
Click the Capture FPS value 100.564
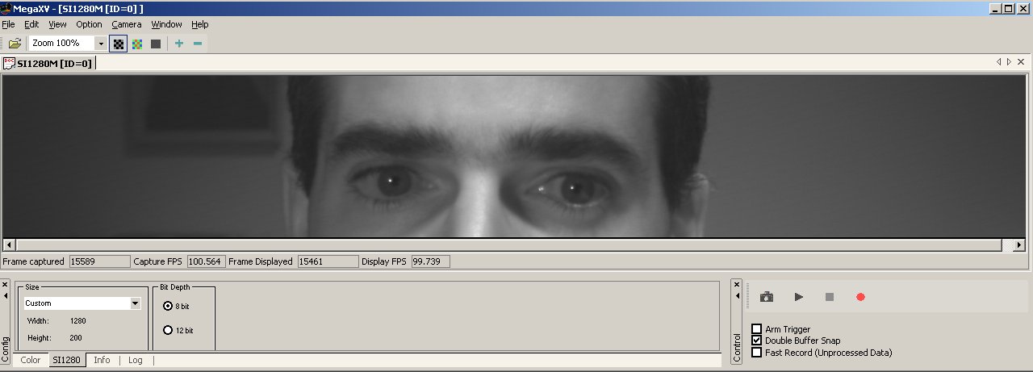(x=206, y=261)
